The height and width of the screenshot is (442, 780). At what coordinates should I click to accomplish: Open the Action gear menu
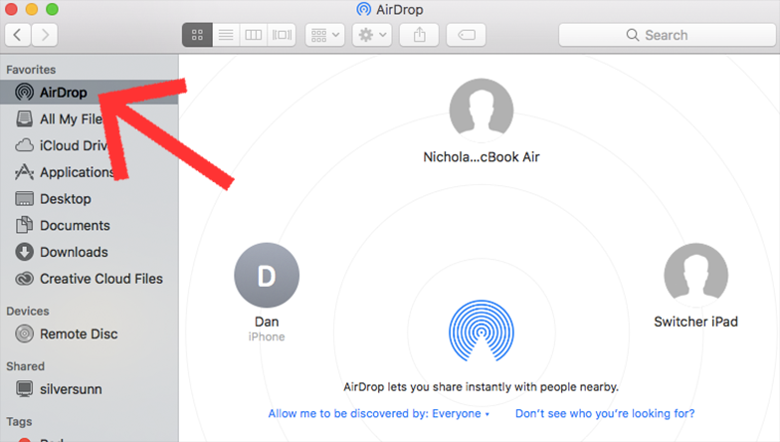click(372, 35)
